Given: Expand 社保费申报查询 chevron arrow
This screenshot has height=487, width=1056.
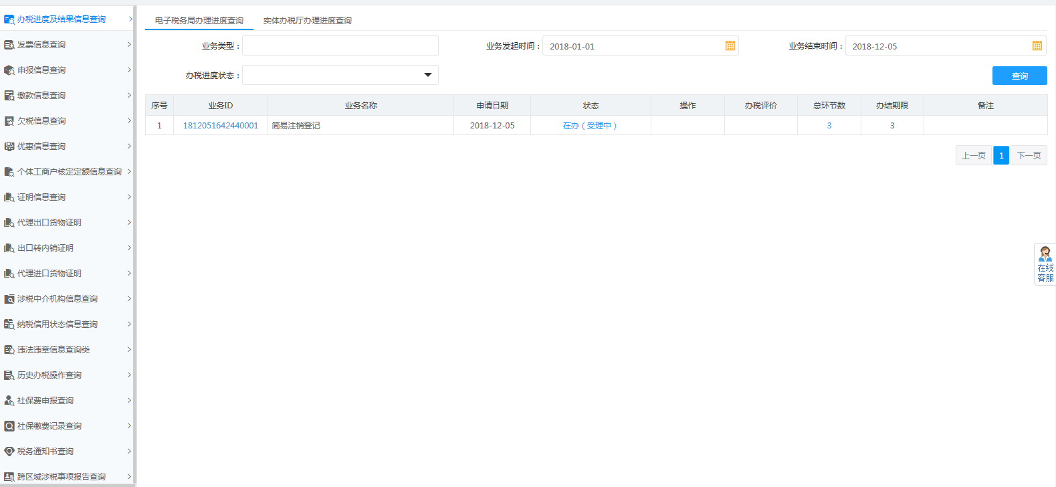Looking at the screenshot, I should coord(129,400).
